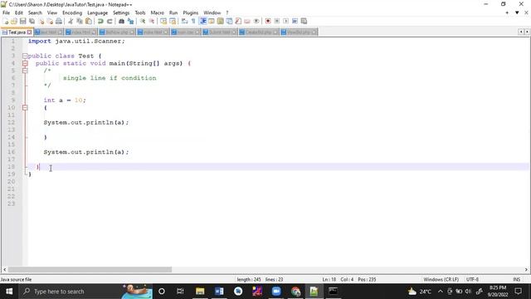531x299 pixels.
Task: Collapse fold marker at main method line
Action: pyautogui.click(x=25, y=63)
